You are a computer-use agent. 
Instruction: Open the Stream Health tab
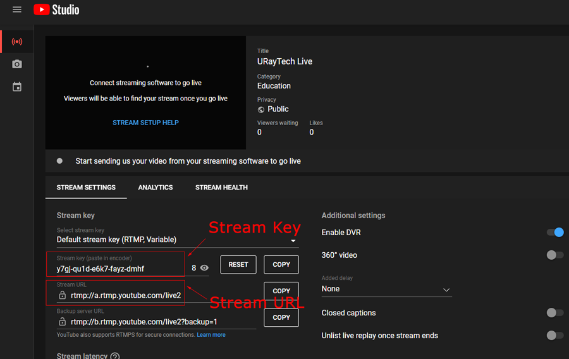[221, 188]
